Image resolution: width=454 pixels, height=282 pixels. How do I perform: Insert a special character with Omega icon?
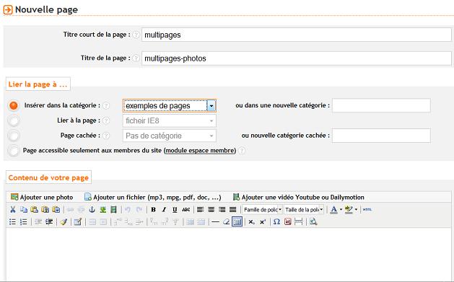coord(276,222)
